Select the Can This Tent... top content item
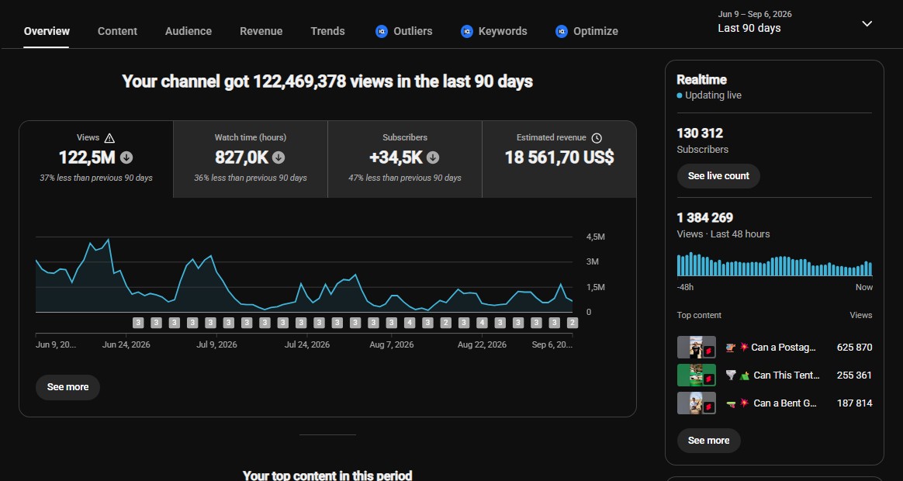Image resolution: width=903 pixels, height=481 pixels. coord(774,375)
